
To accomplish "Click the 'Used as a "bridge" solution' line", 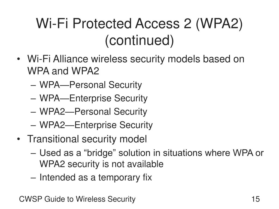I will pyautogui.click(x=151, y=153).
